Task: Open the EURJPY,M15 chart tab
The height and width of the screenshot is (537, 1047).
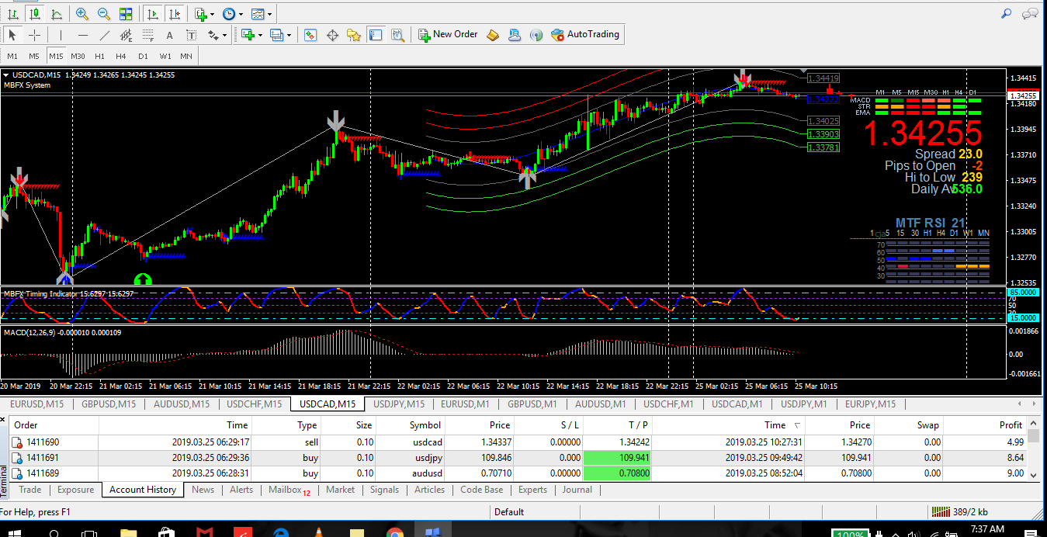Action: tap(870, 404)
